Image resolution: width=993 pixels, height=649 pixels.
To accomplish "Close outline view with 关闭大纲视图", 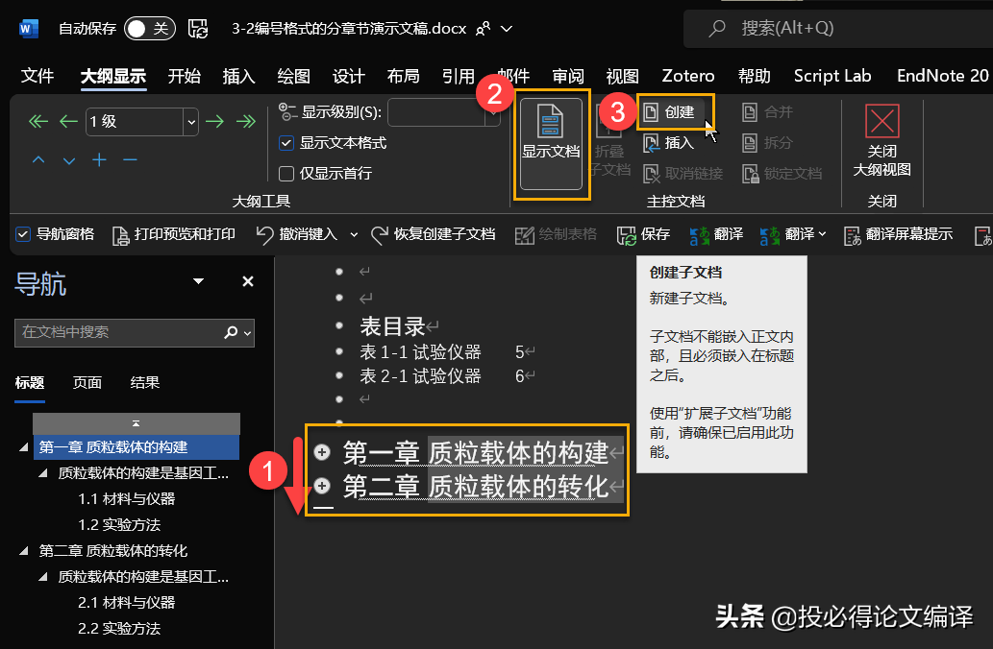I will [x=882, y=142].
